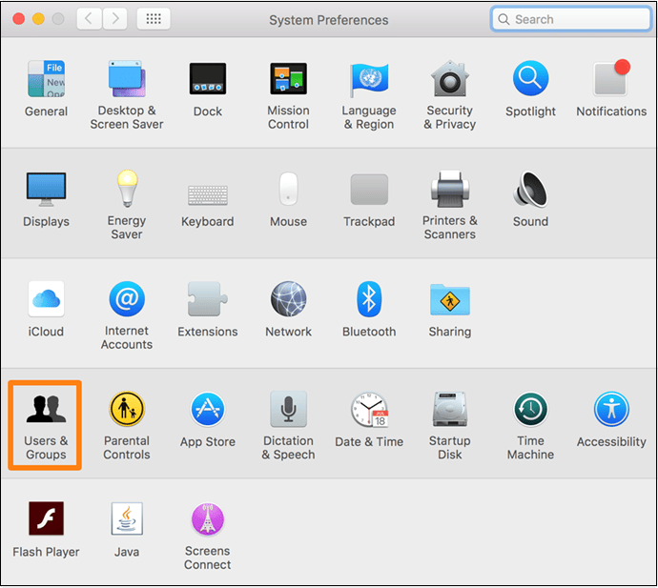
Task: Go back using the left arrow button
Action: point(89,19)
